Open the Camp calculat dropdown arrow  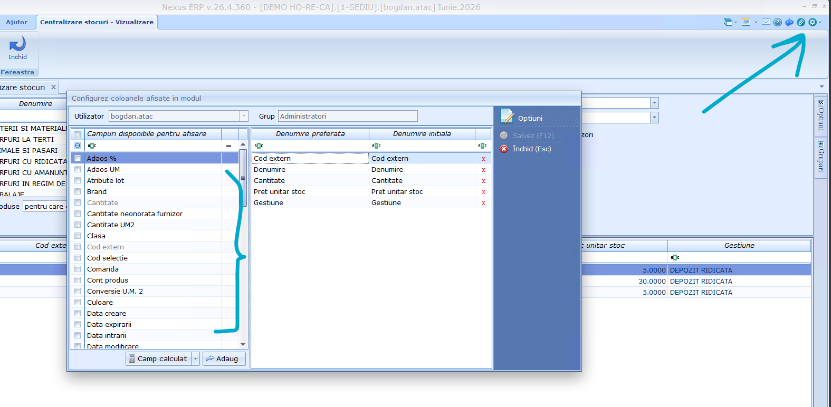(195, 358)
